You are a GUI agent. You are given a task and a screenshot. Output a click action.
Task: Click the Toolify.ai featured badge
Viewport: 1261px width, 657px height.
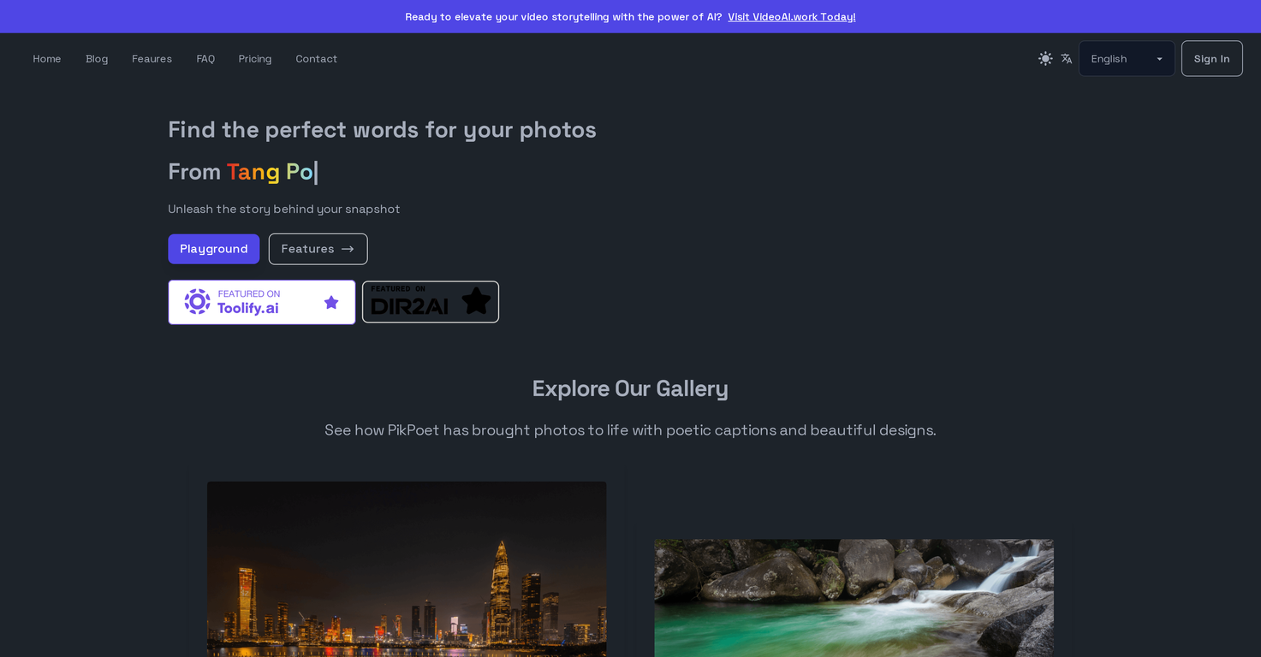tap(248, 301)
